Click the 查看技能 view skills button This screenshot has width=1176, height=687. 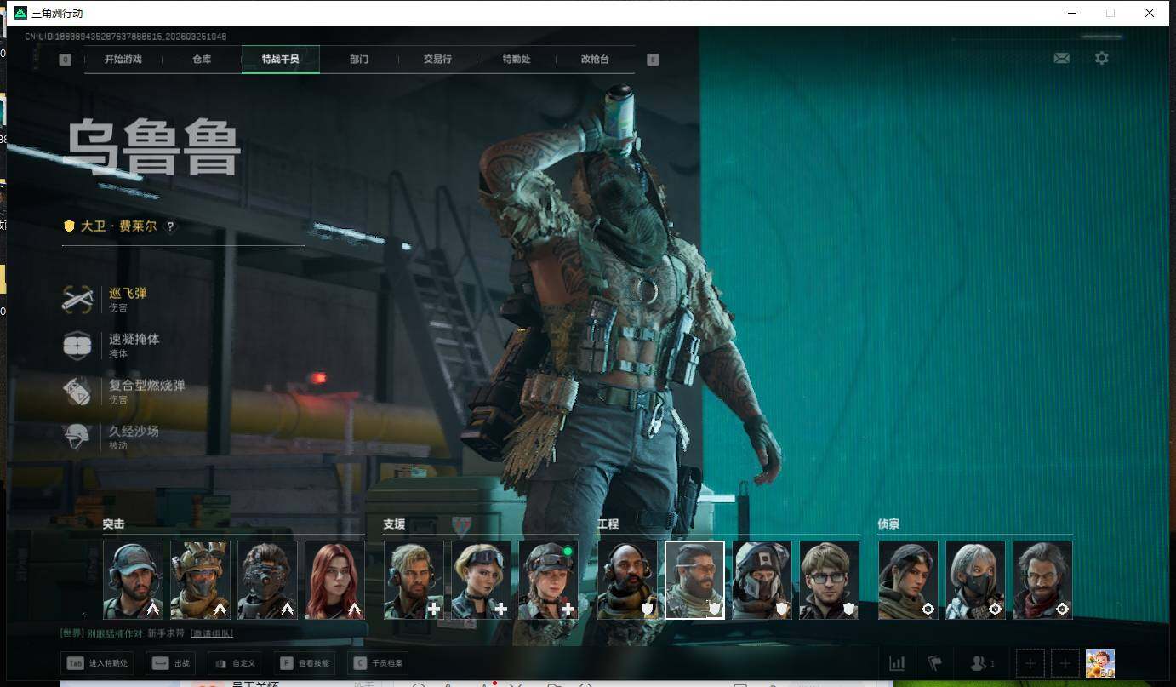(x=305, y=663)
